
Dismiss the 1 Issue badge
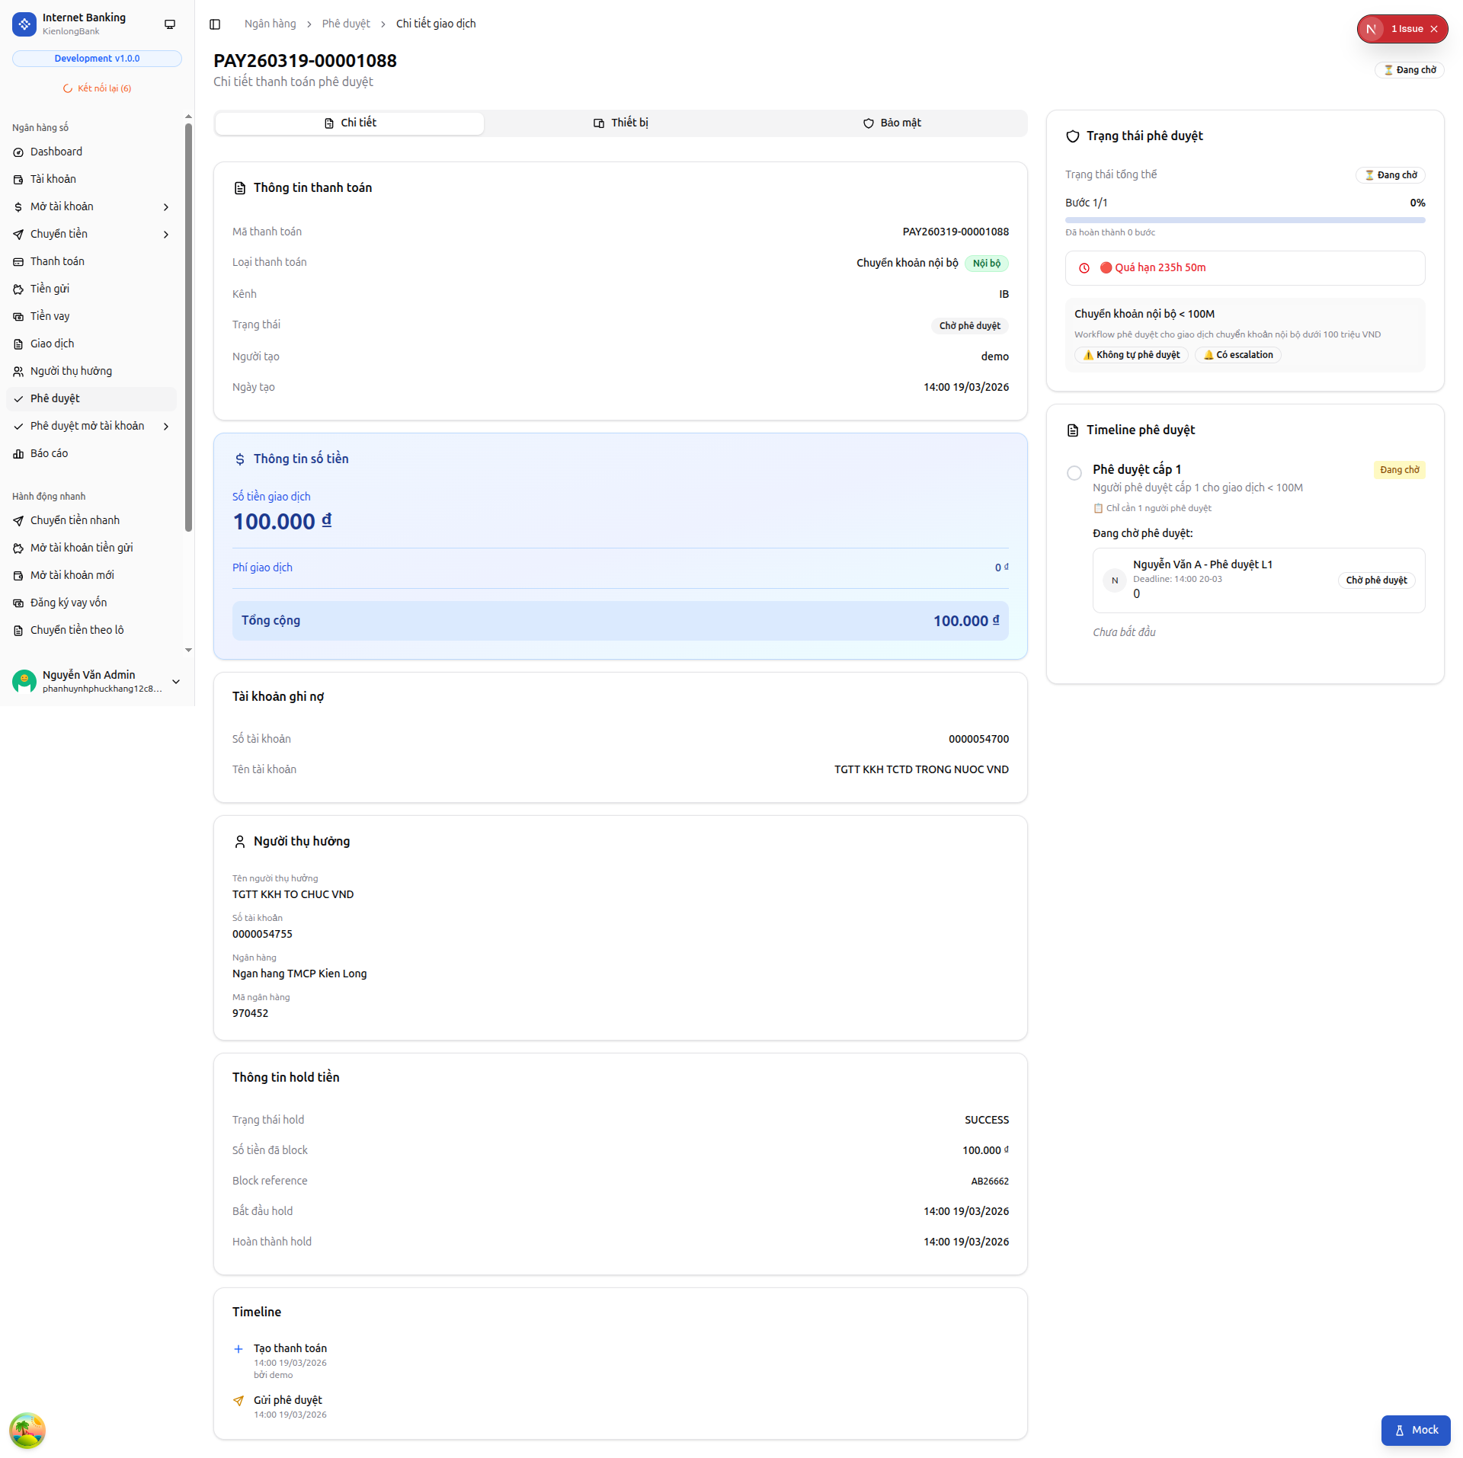(1434, 29)
